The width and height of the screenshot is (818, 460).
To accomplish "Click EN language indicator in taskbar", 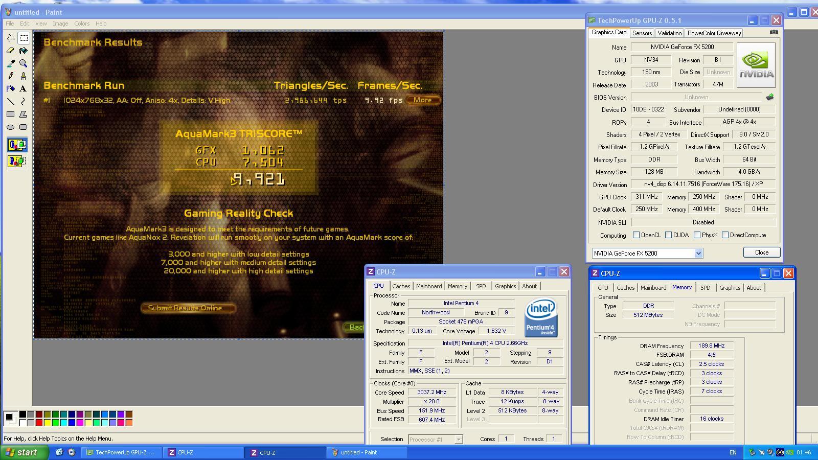I will click(733, 452).
